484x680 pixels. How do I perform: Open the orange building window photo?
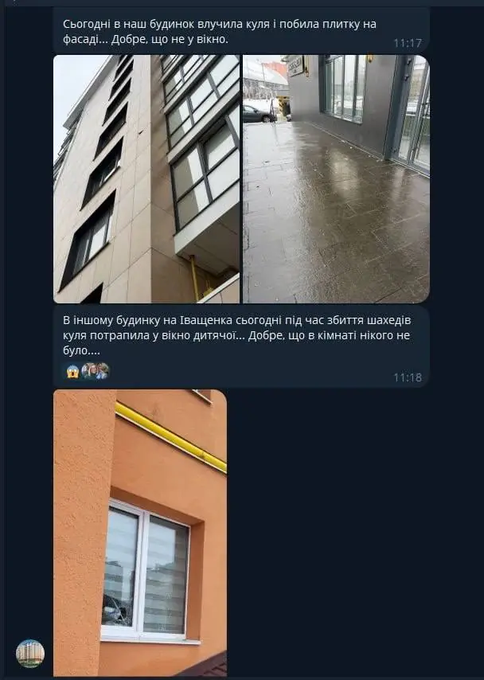click(x=140, y=533)
